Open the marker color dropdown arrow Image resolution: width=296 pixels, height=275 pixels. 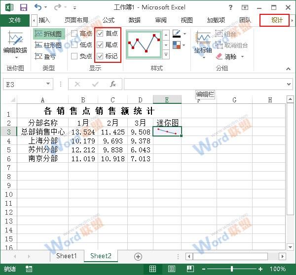pos(184,45)
